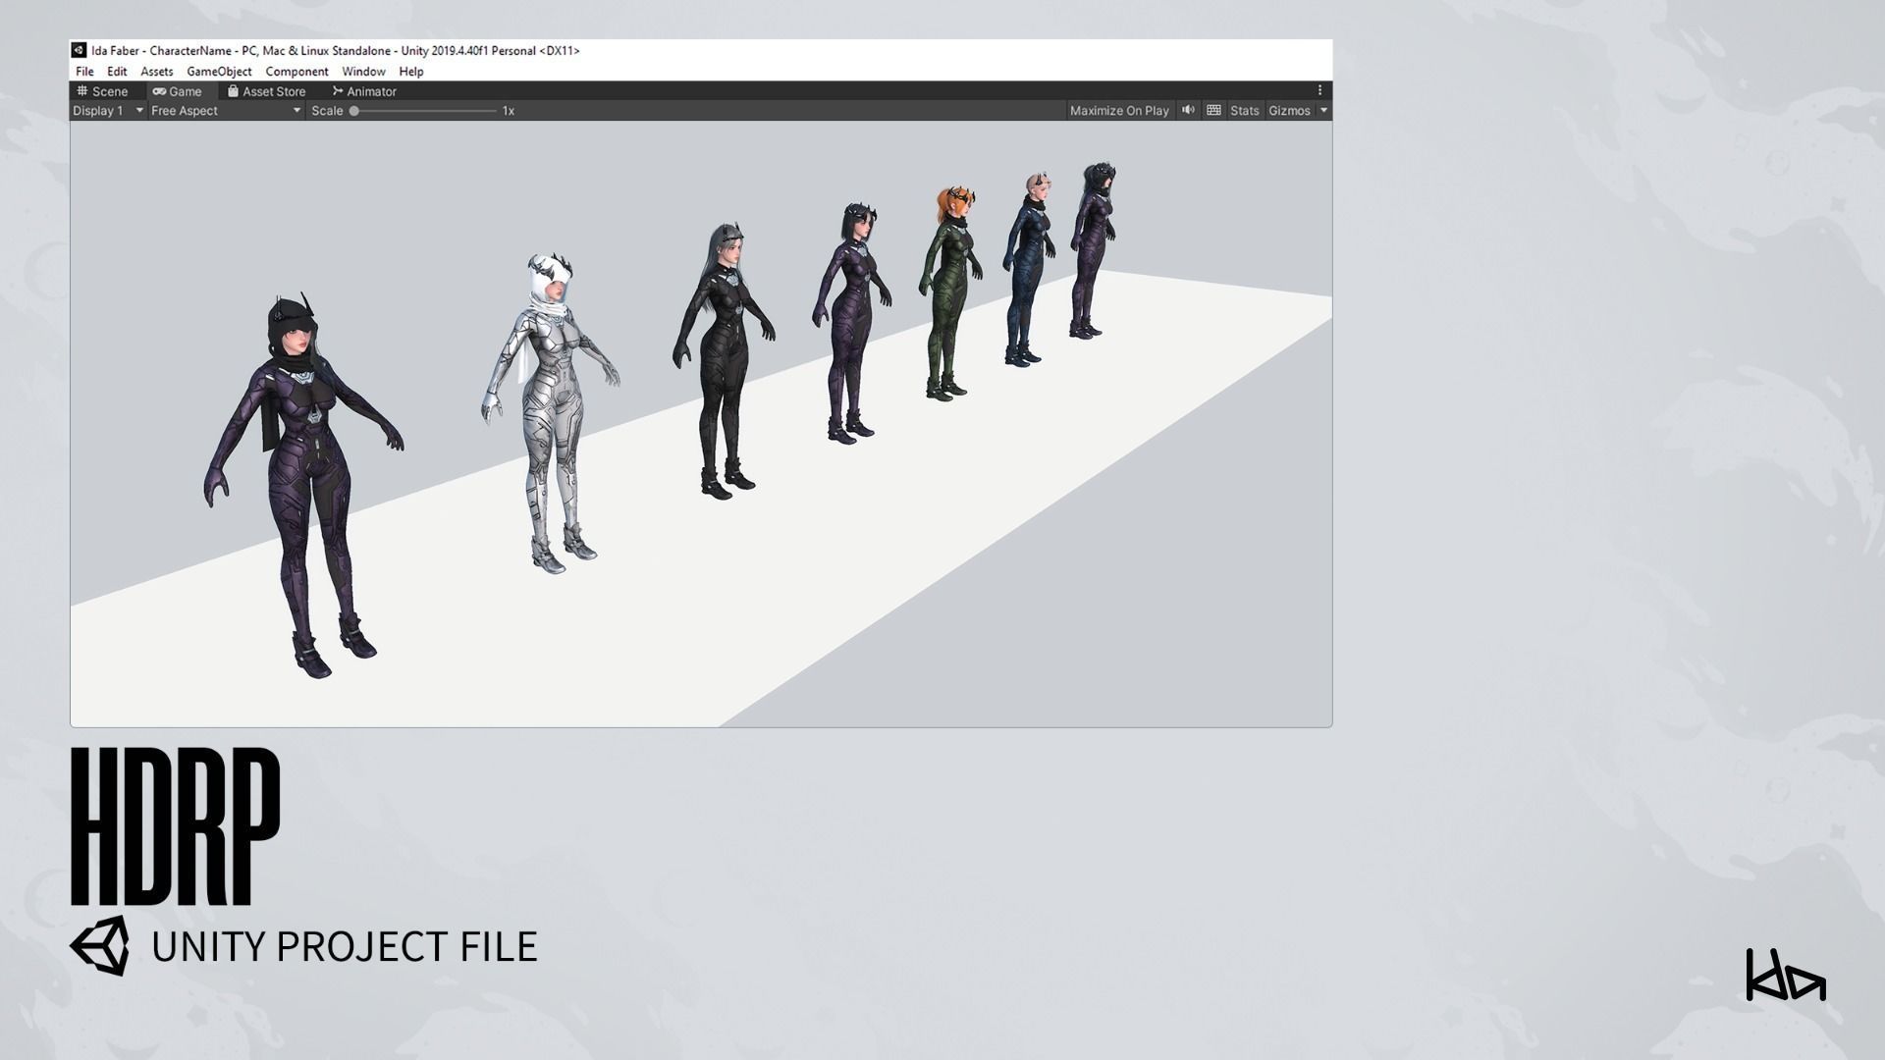This screenshot has height=1060, width=1885.
Task: Switch to the Scene tab
Action: 102,91
